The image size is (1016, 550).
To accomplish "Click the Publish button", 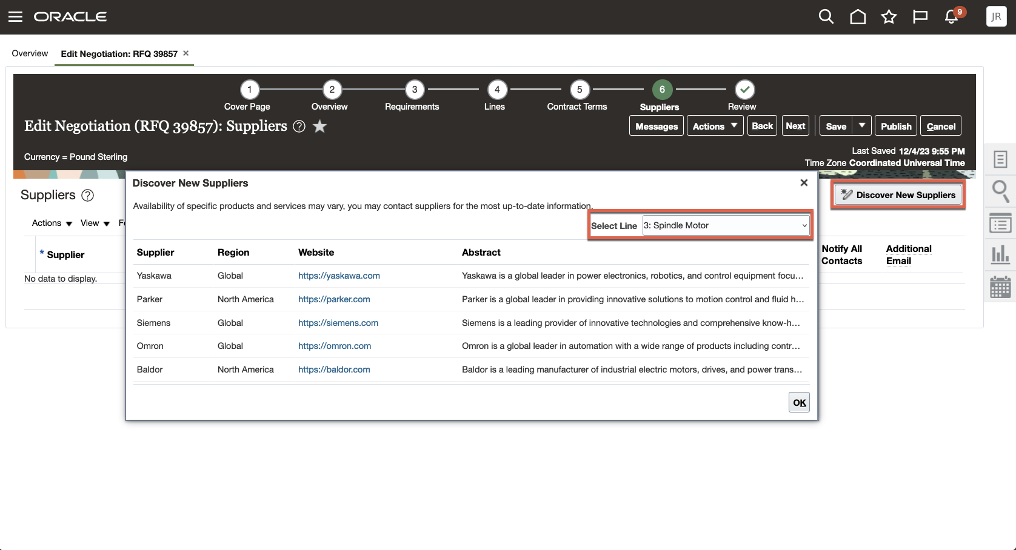I will (x=896, y=126).
